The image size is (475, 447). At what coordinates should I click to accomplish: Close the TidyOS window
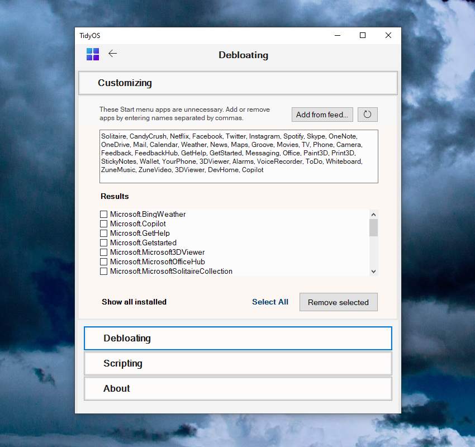[x=388, y=35]
